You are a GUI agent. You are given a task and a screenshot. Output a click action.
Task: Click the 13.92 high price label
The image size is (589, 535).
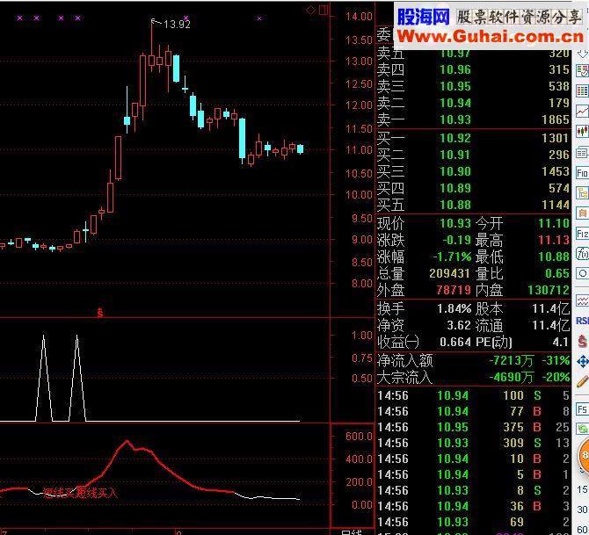177,25
